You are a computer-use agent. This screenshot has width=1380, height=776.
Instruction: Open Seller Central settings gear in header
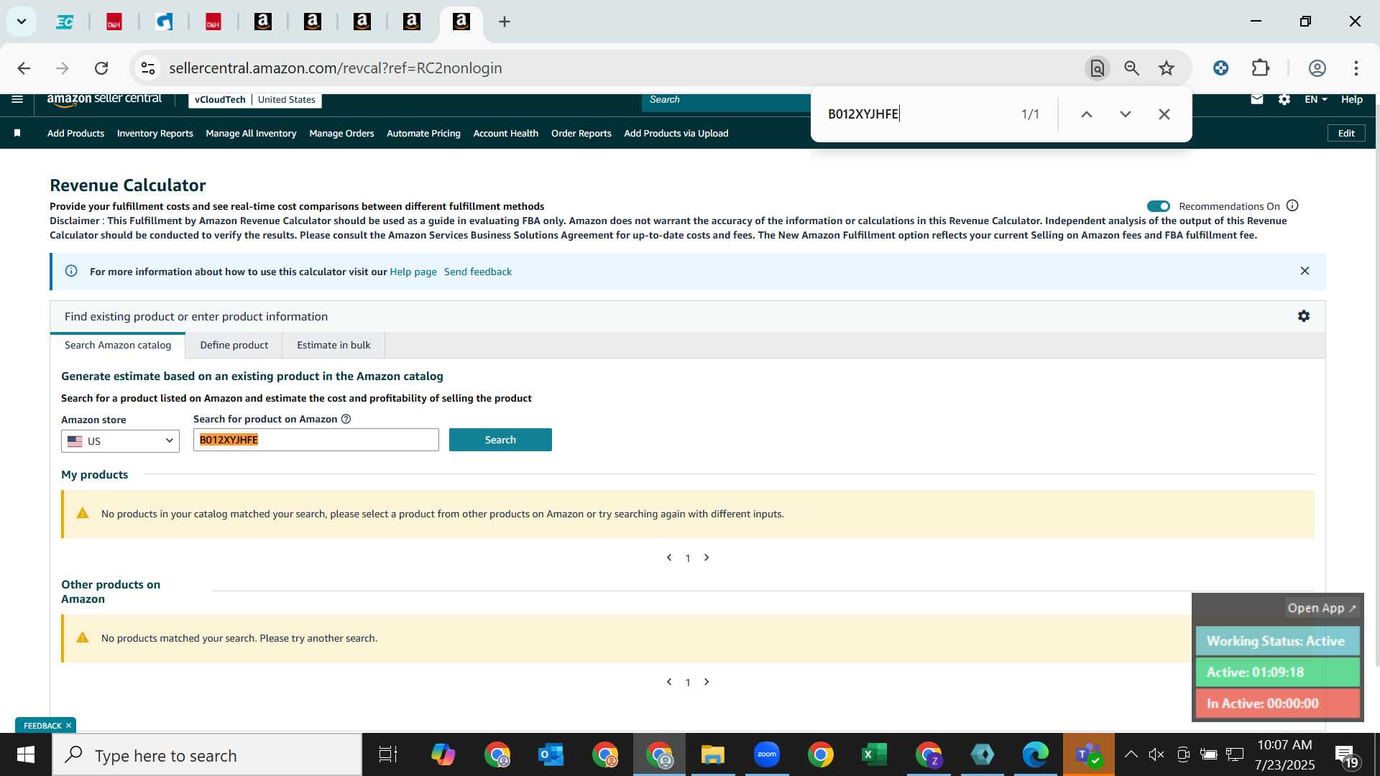click(x=1284, y=99)
